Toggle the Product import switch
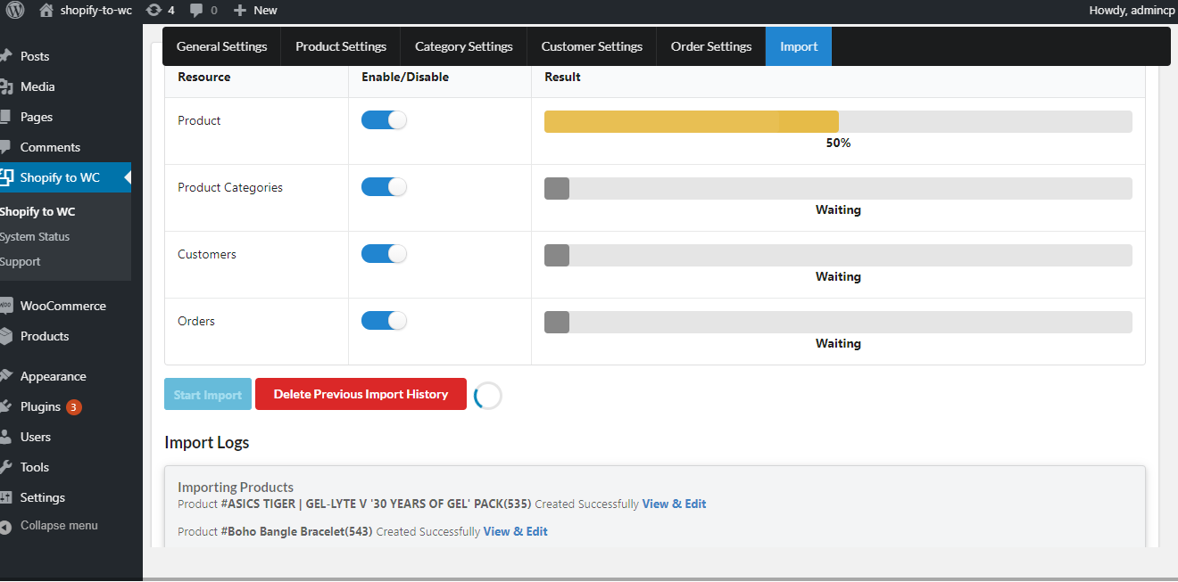The width and height of the screenshot is (1178, 582). [384, 120]
